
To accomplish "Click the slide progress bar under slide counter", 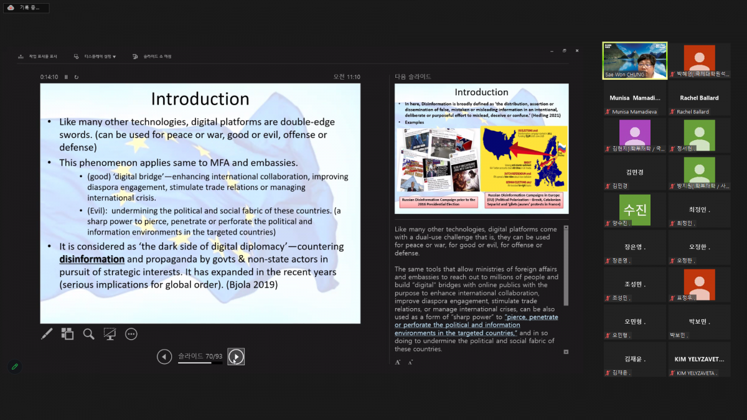I will 199,363.
